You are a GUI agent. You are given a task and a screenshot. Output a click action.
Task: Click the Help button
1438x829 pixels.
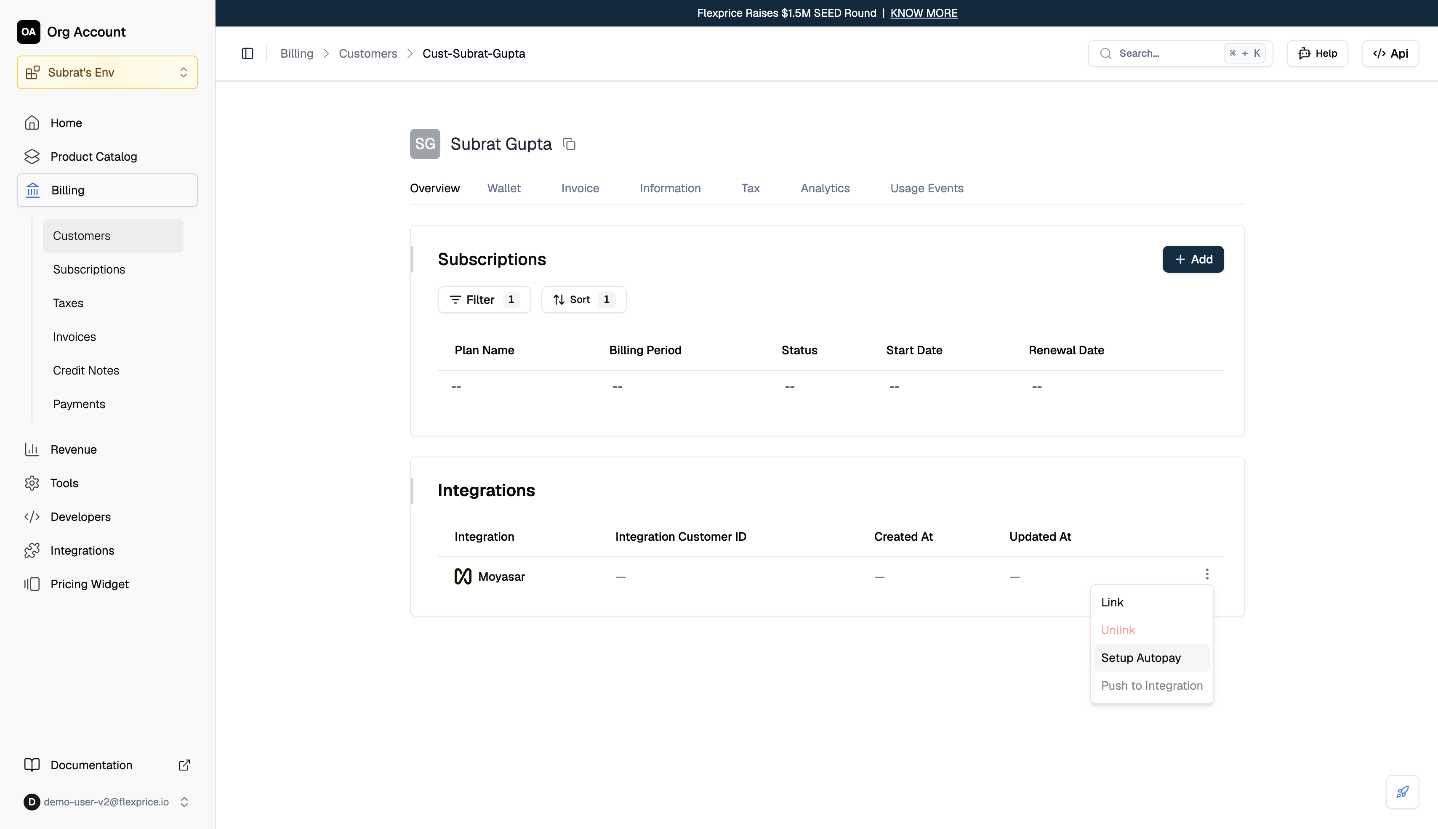tap(1317, 53)
